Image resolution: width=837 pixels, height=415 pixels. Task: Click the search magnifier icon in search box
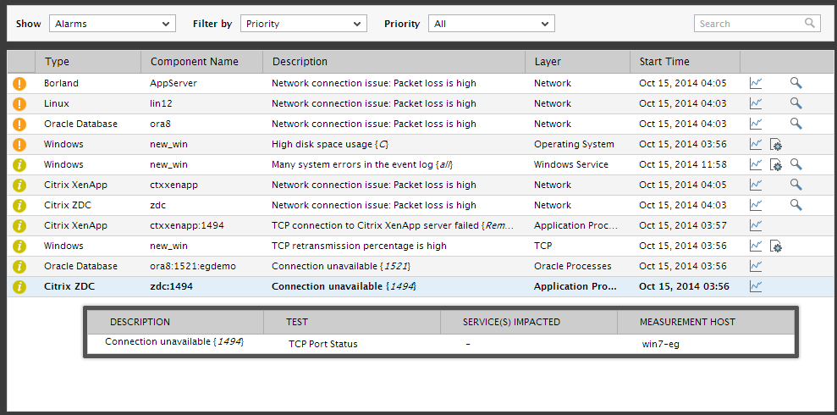tap(810, 23)
